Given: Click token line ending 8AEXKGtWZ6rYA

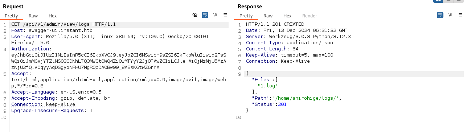Looking at the screenshot, I should (85, 67).
